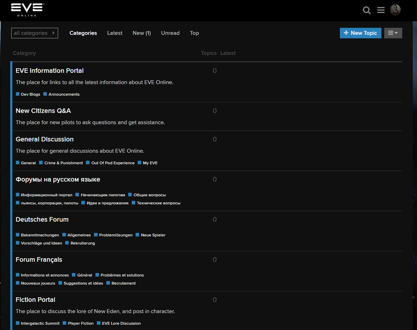Viewport: 417px width, 330px height.
Task: Open Allgemeines subcategory
Action: pyautogui.click(x=76, y=235)
